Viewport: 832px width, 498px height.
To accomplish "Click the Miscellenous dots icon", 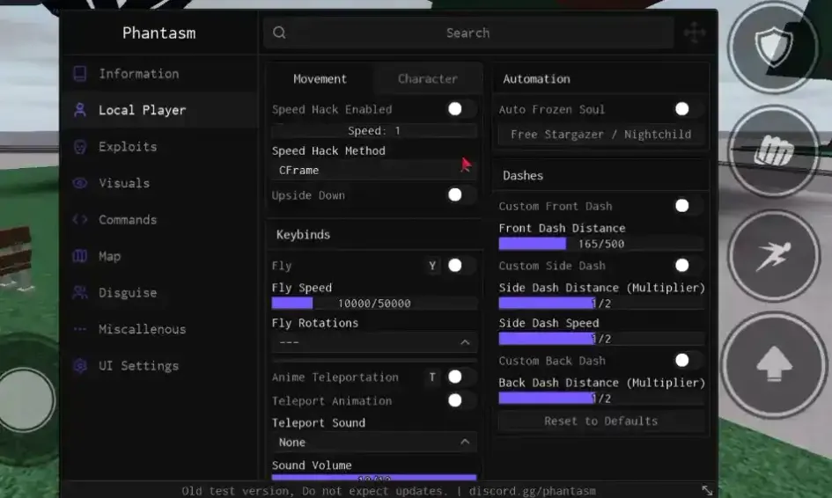I will pos(80,329).
